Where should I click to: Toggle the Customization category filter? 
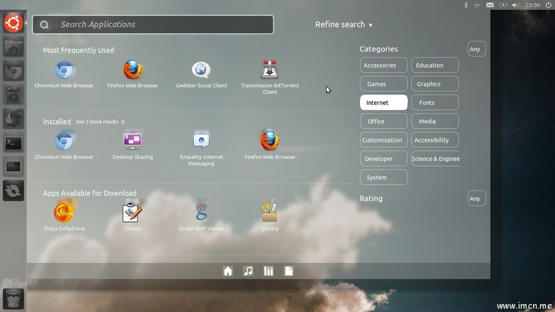(x=384, y=140)
